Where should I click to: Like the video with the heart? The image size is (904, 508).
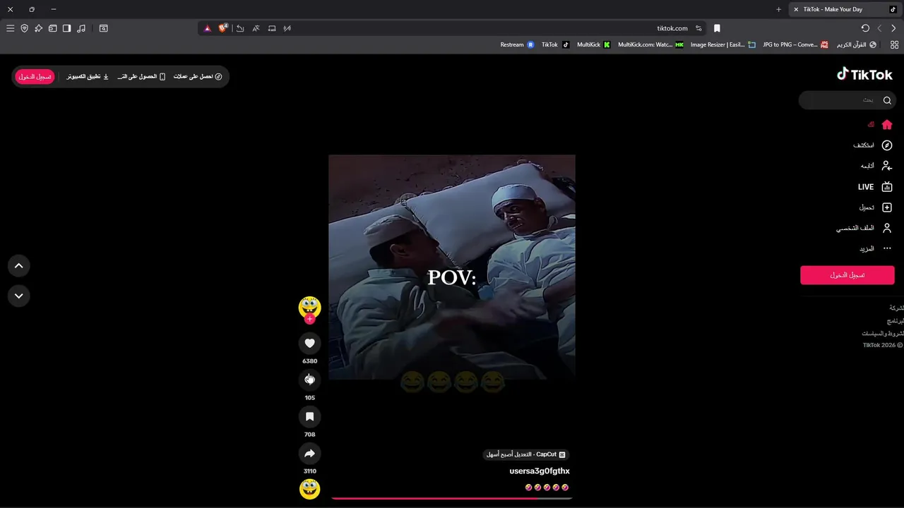(x=309, y=343)
